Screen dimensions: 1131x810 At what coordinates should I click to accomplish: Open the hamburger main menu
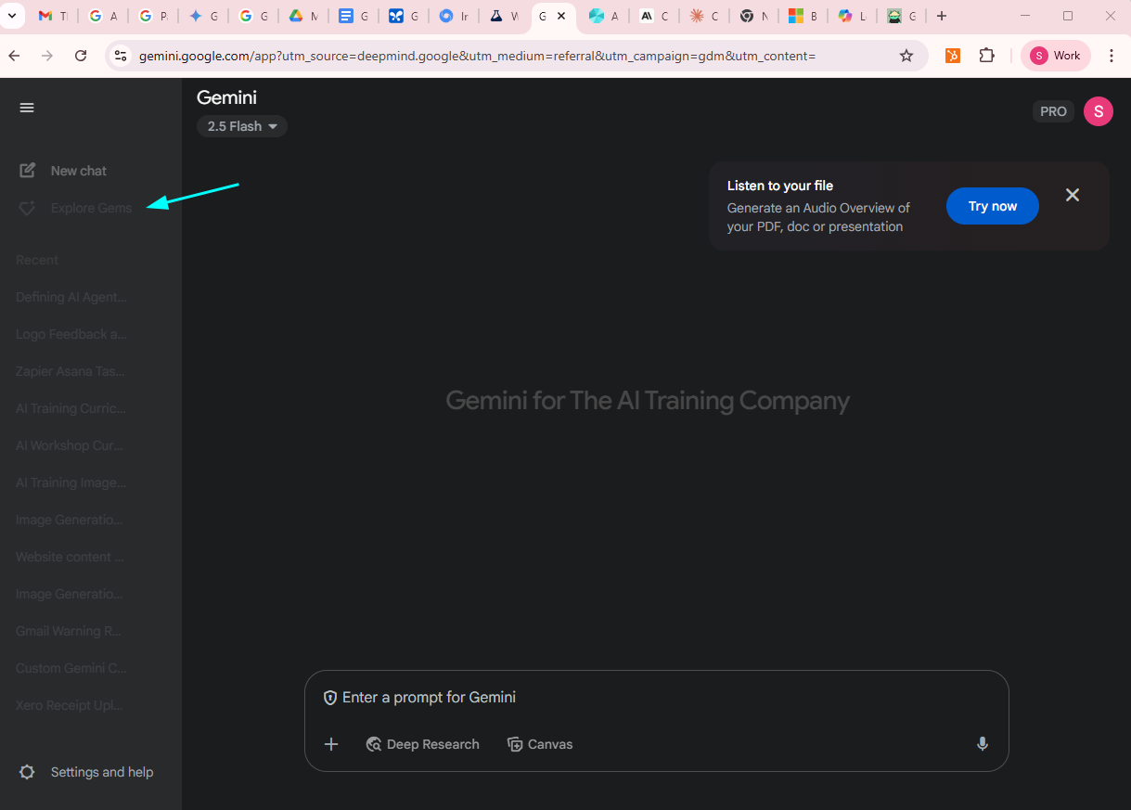click(27, 108)
